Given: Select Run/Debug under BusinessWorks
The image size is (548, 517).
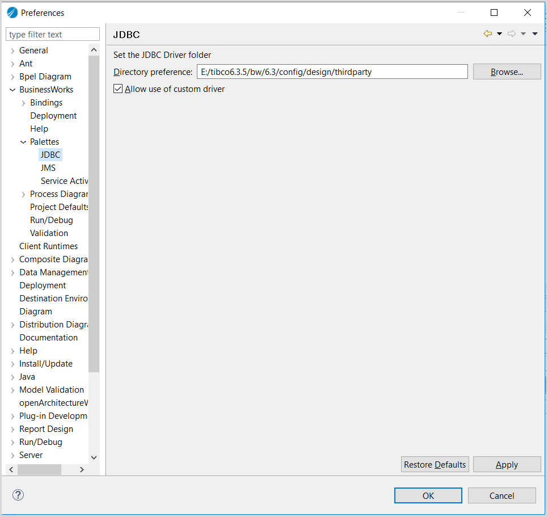Looking at the screenshot, I should click(x=52, y=220).
